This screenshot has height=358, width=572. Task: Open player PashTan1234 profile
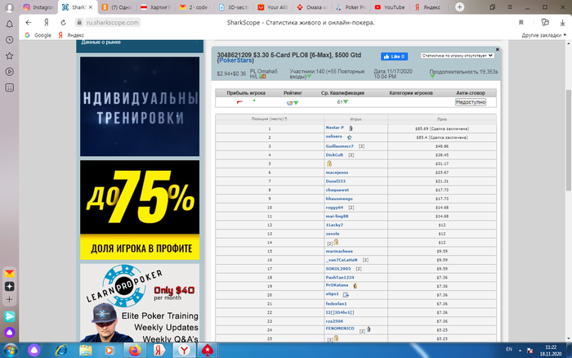click(x=340, y=278)
